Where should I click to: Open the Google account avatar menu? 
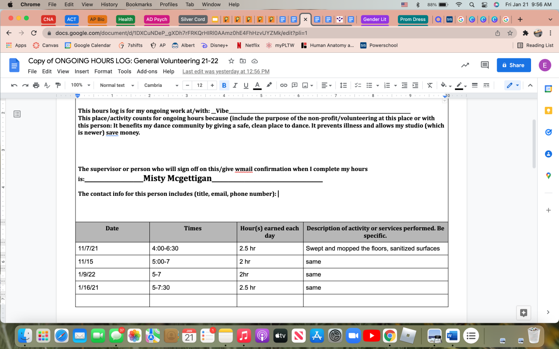[545, 65]
